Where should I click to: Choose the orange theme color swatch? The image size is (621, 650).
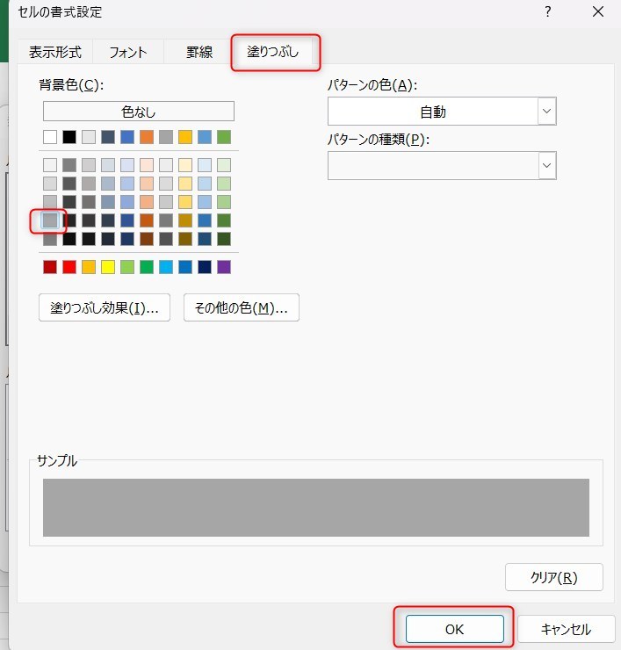click(147, 137)
